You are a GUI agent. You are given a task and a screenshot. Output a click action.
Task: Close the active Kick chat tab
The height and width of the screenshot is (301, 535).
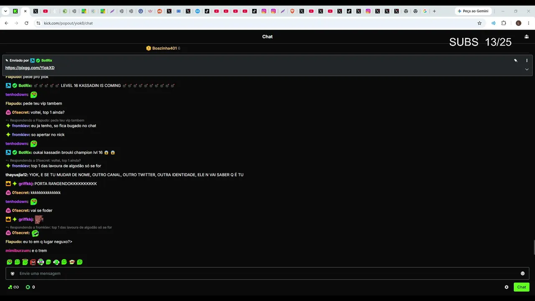[x=25, y=11]
